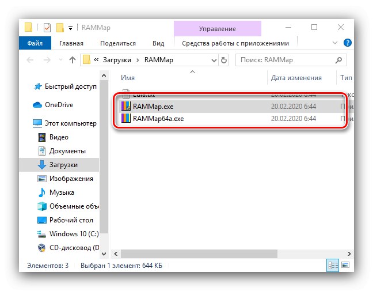Image resolution: width=373 pixels, height=291 pixels.
Task: Click the CD-дисковод disc icon
Action: click(x=41, y=248)
